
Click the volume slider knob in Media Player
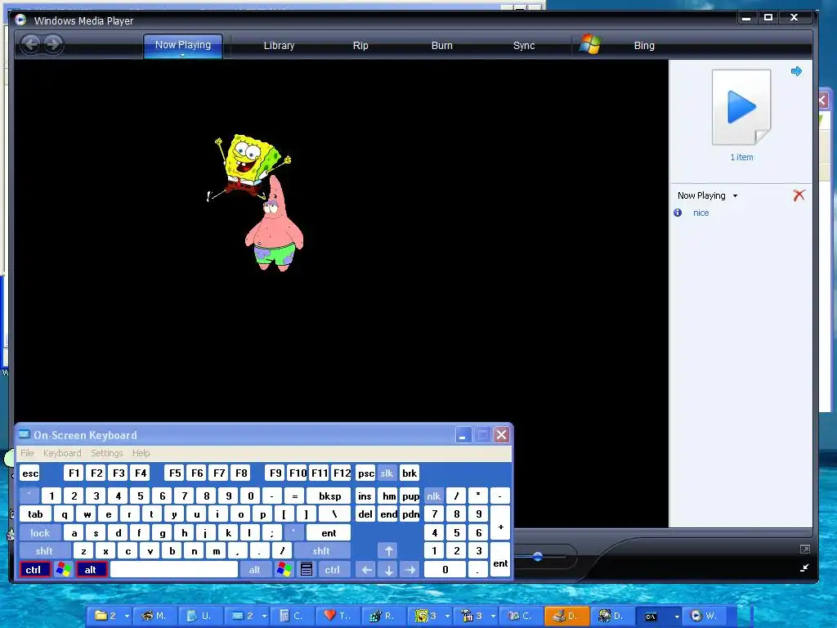[538, 556]
